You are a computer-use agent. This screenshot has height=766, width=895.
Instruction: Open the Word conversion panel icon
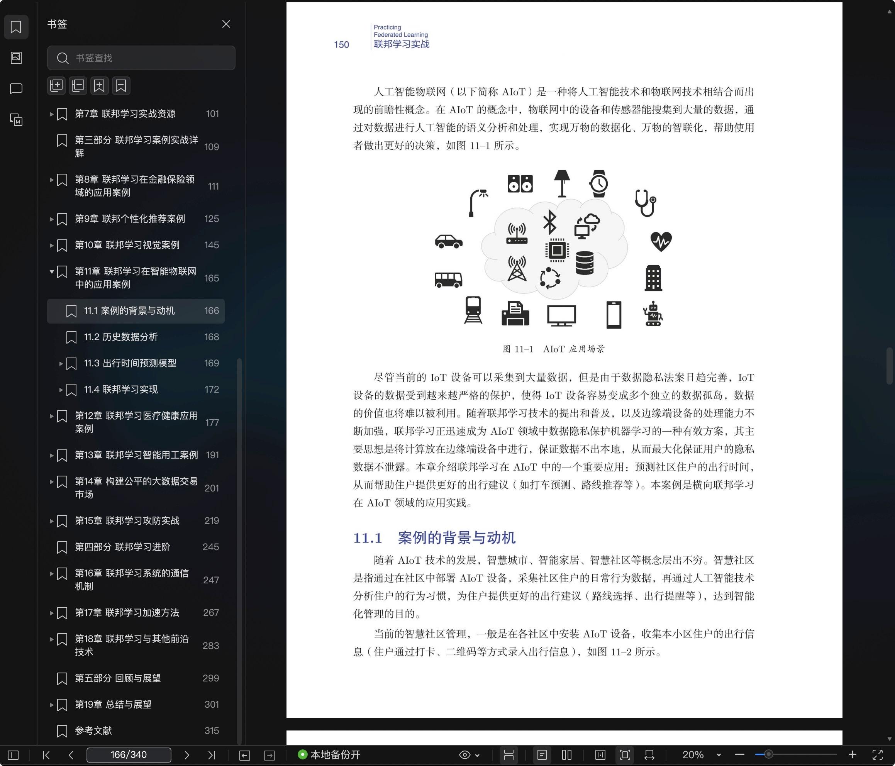point(16,120)
